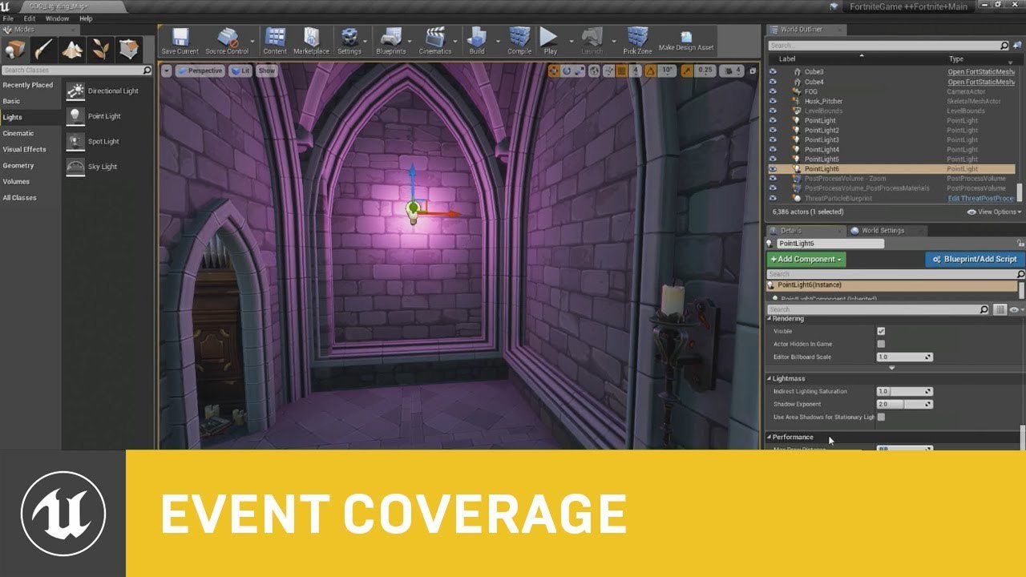Select the Geometry Editing mode icon

click(x=129, y=50)
